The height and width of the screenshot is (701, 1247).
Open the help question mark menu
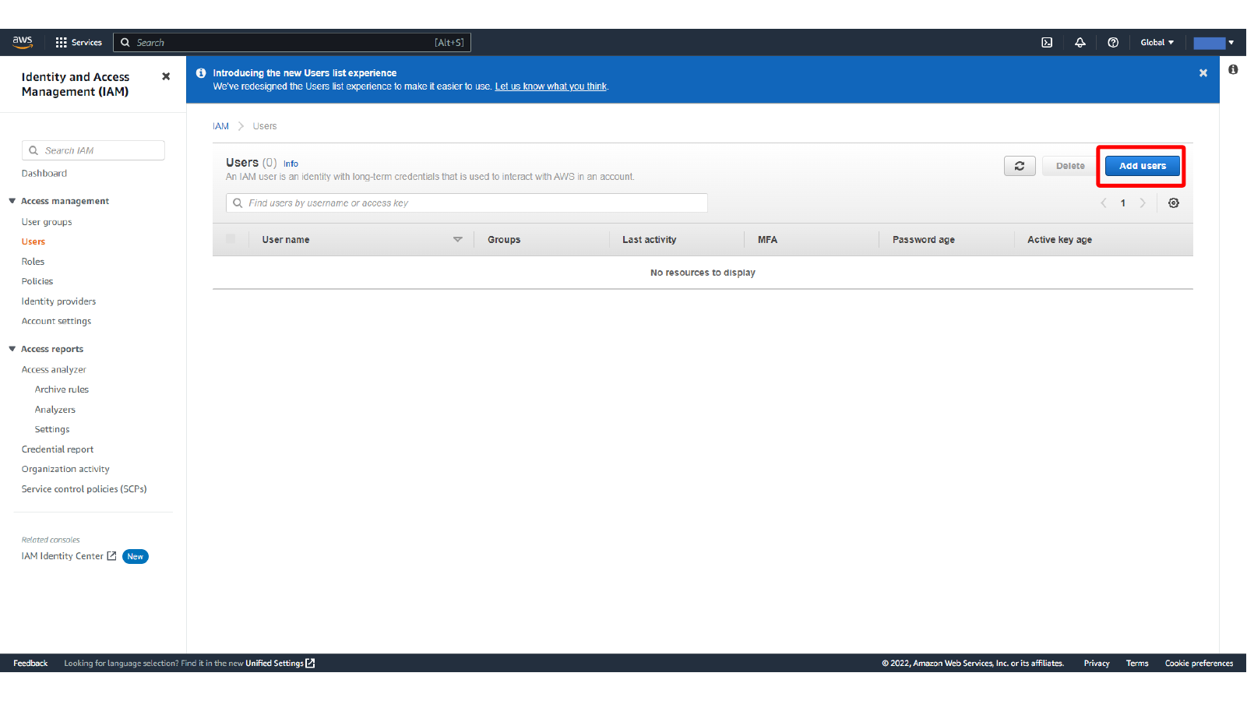[1113, 43]
